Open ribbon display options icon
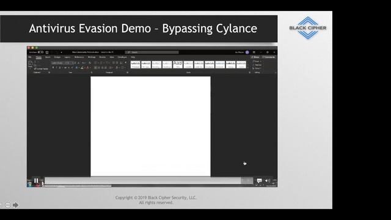The height and width of the screenshot is (220, 391). [x=254, y=52]
